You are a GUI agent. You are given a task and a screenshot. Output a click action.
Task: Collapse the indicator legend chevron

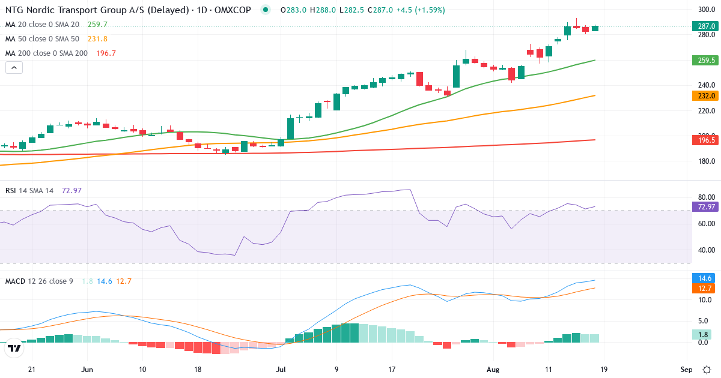point(14,68)
